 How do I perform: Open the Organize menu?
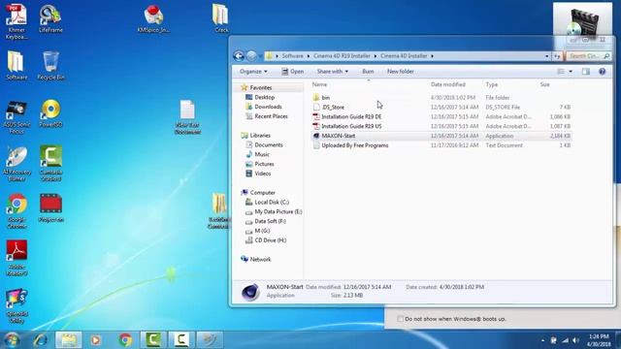tap(253, 72)
